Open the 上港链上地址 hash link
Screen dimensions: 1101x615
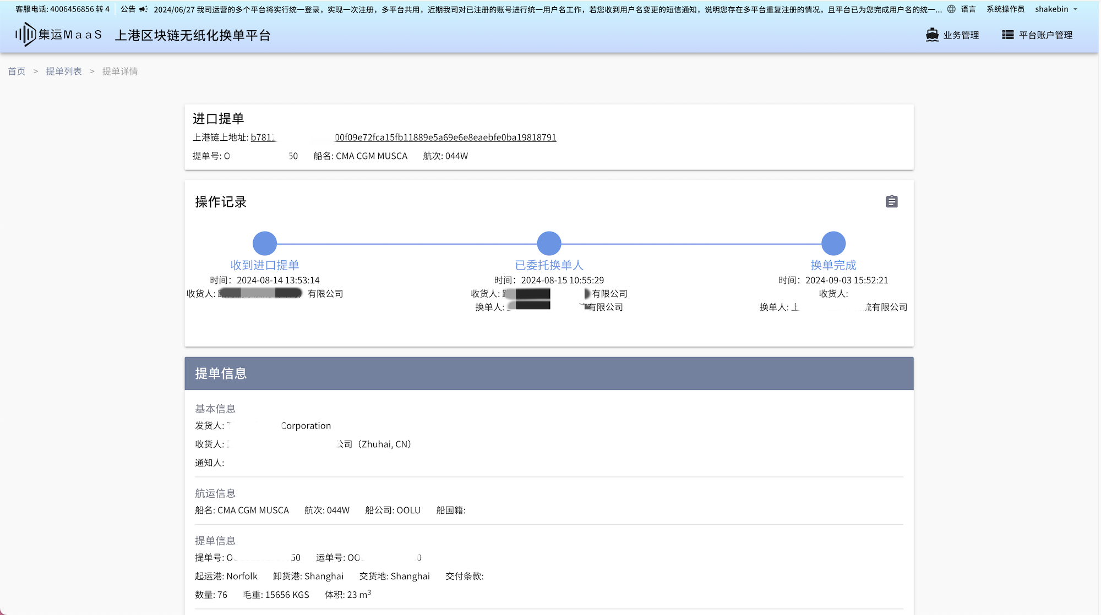point(445,138)
